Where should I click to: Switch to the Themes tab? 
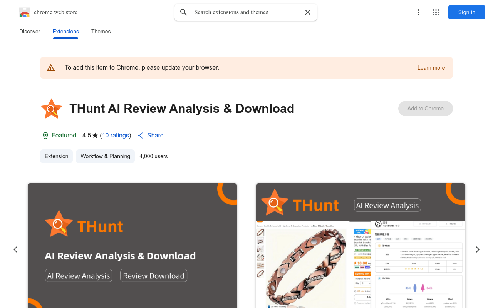101,32
